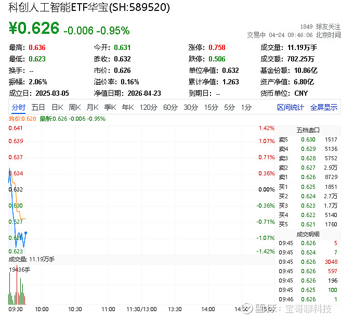341x319 pixels.
Task: Click the 溢价率 value 0.16%
Action: tap(130, 82)
